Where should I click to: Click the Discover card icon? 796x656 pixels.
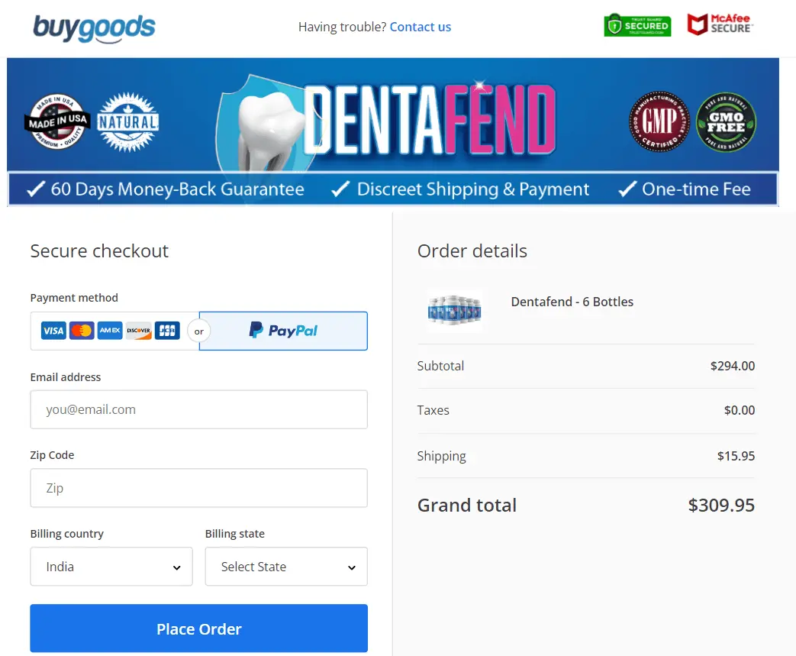[138, 330]
